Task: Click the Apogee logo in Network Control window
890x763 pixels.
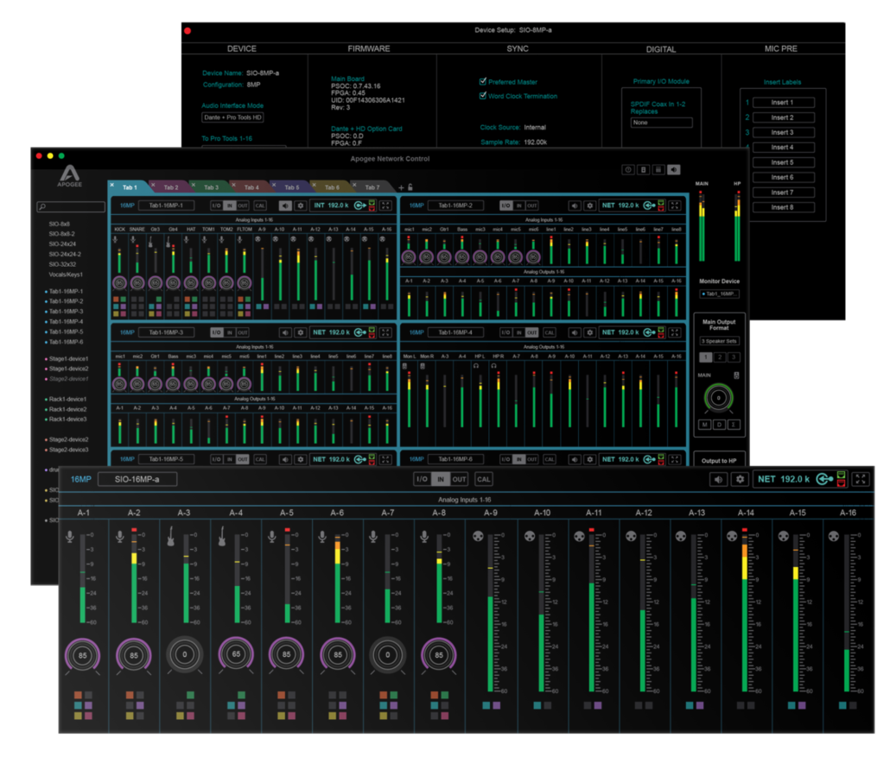Action: point(69,175)
